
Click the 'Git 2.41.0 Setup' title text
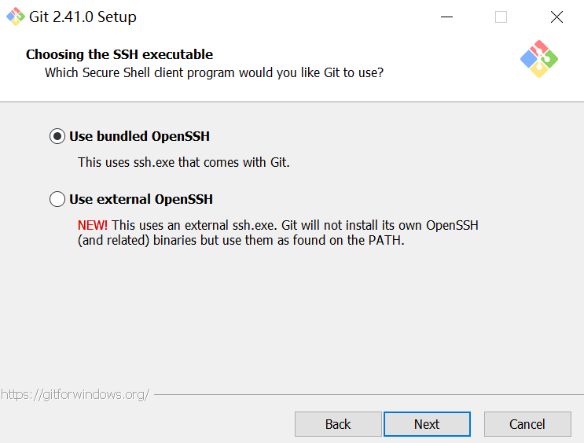pyautogui.click(x=83, y=17)
